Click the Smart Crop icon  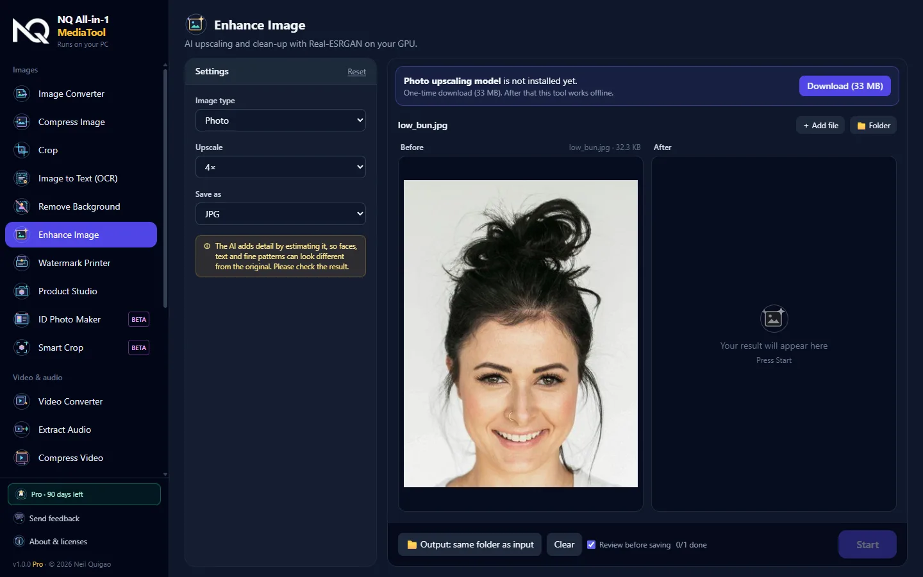[x=22, y=347]
